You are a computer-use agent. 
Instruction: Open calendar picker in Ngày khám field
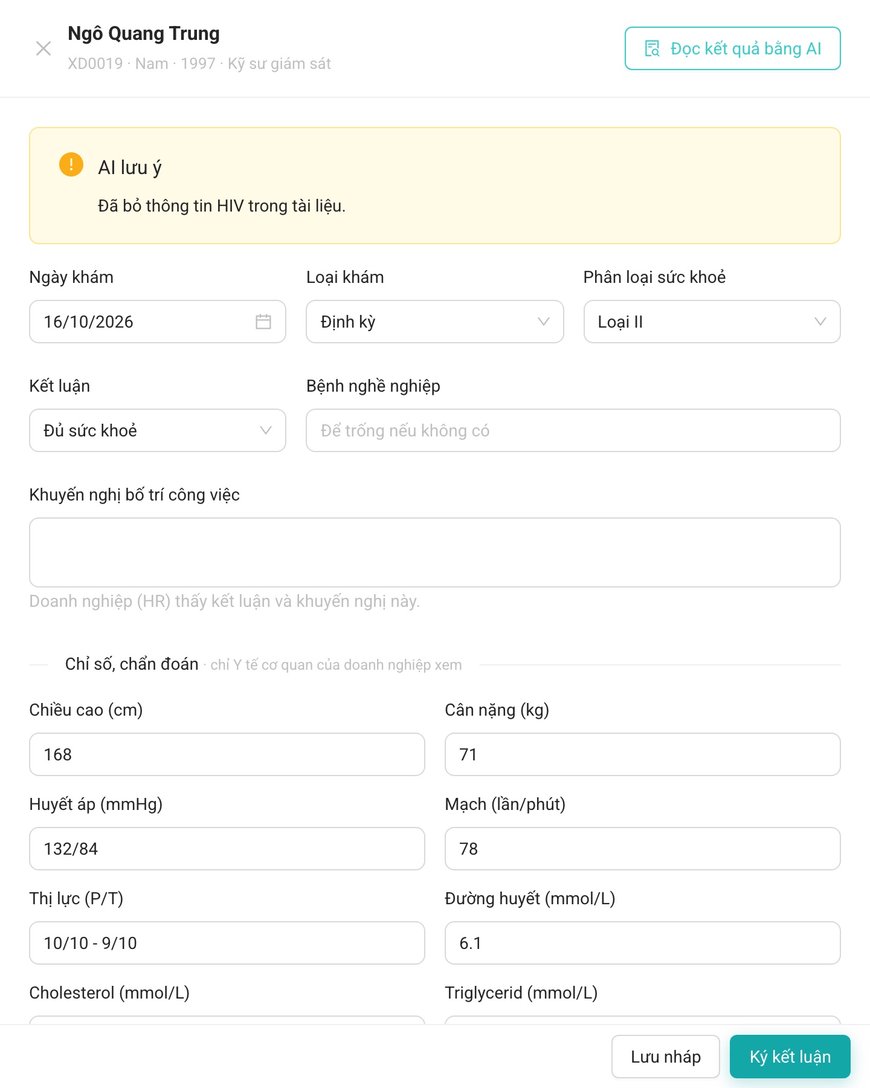pos(263,322)
